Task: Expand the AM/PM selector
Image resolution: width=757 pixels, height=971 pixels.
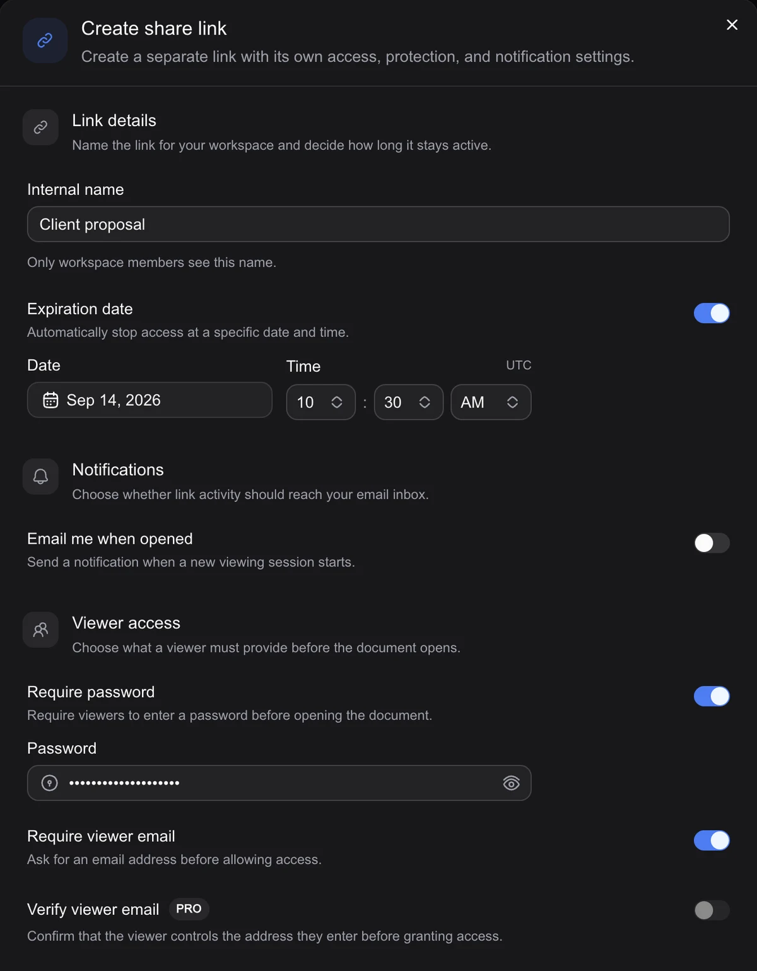Action: pyautogui.click(x=491, y=403)
